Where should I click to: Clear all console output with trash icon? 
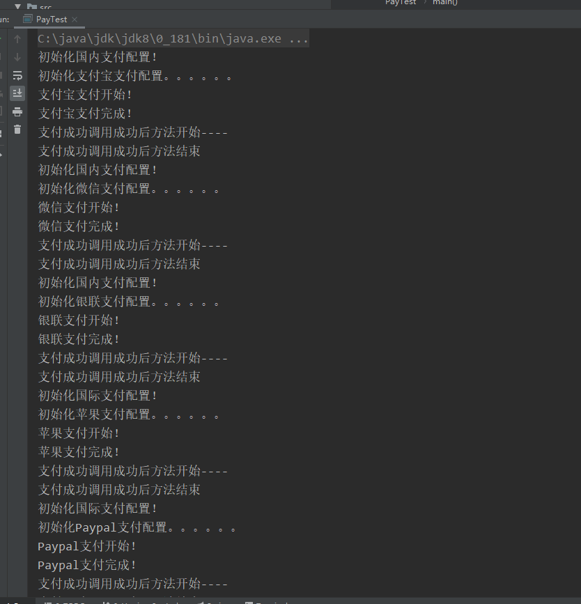coord(17,130)
